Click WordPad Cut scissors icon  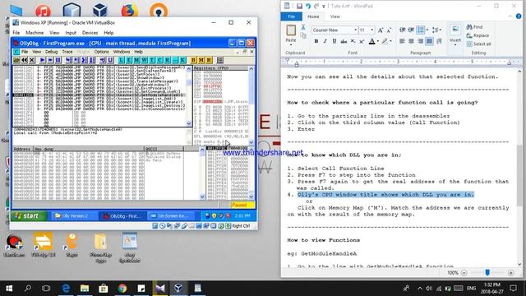[303, 27]
